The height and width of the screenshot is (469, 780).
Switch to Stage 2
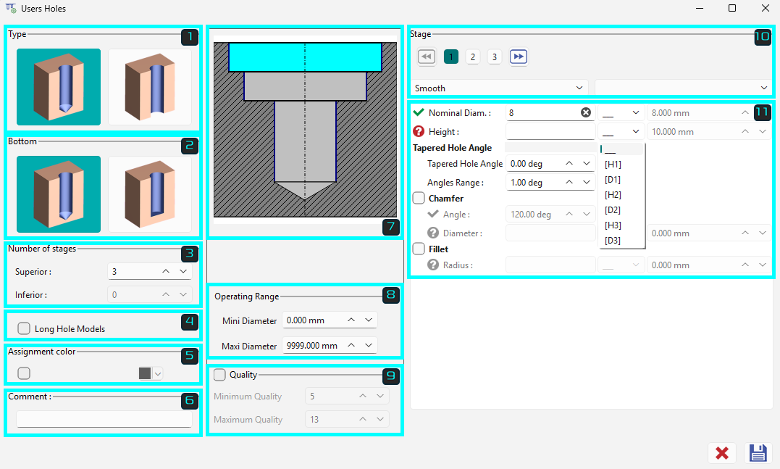tap(472, 56)
